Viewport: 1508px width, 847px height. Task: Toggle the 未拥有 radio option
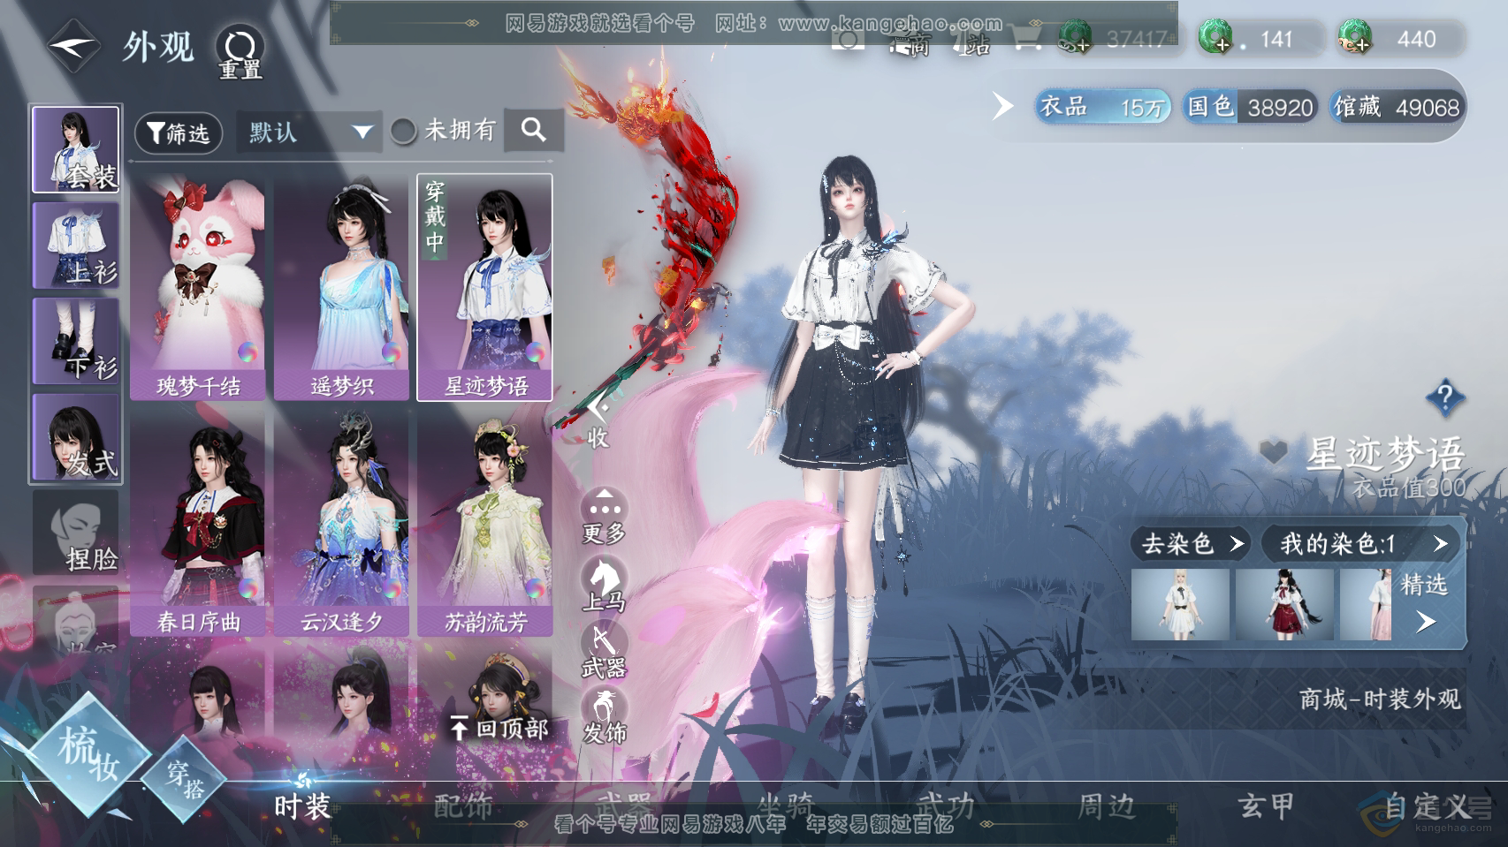404,132
